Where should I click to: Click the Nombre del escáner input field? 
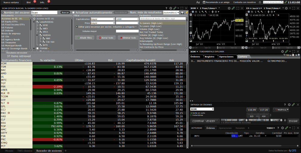(x=44, y=12)
